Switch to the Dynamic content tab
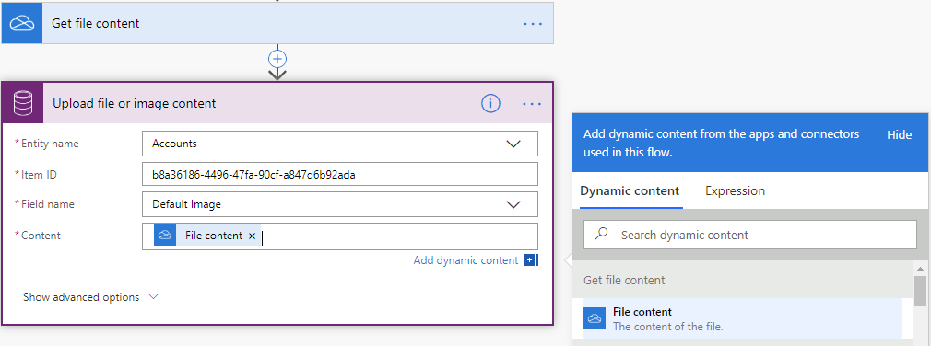 pos(630,190)
